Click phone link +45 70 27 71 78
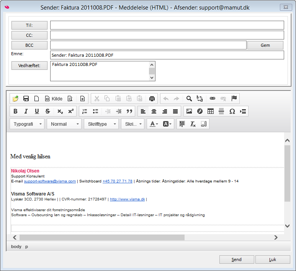 click(x=118, y=181)
